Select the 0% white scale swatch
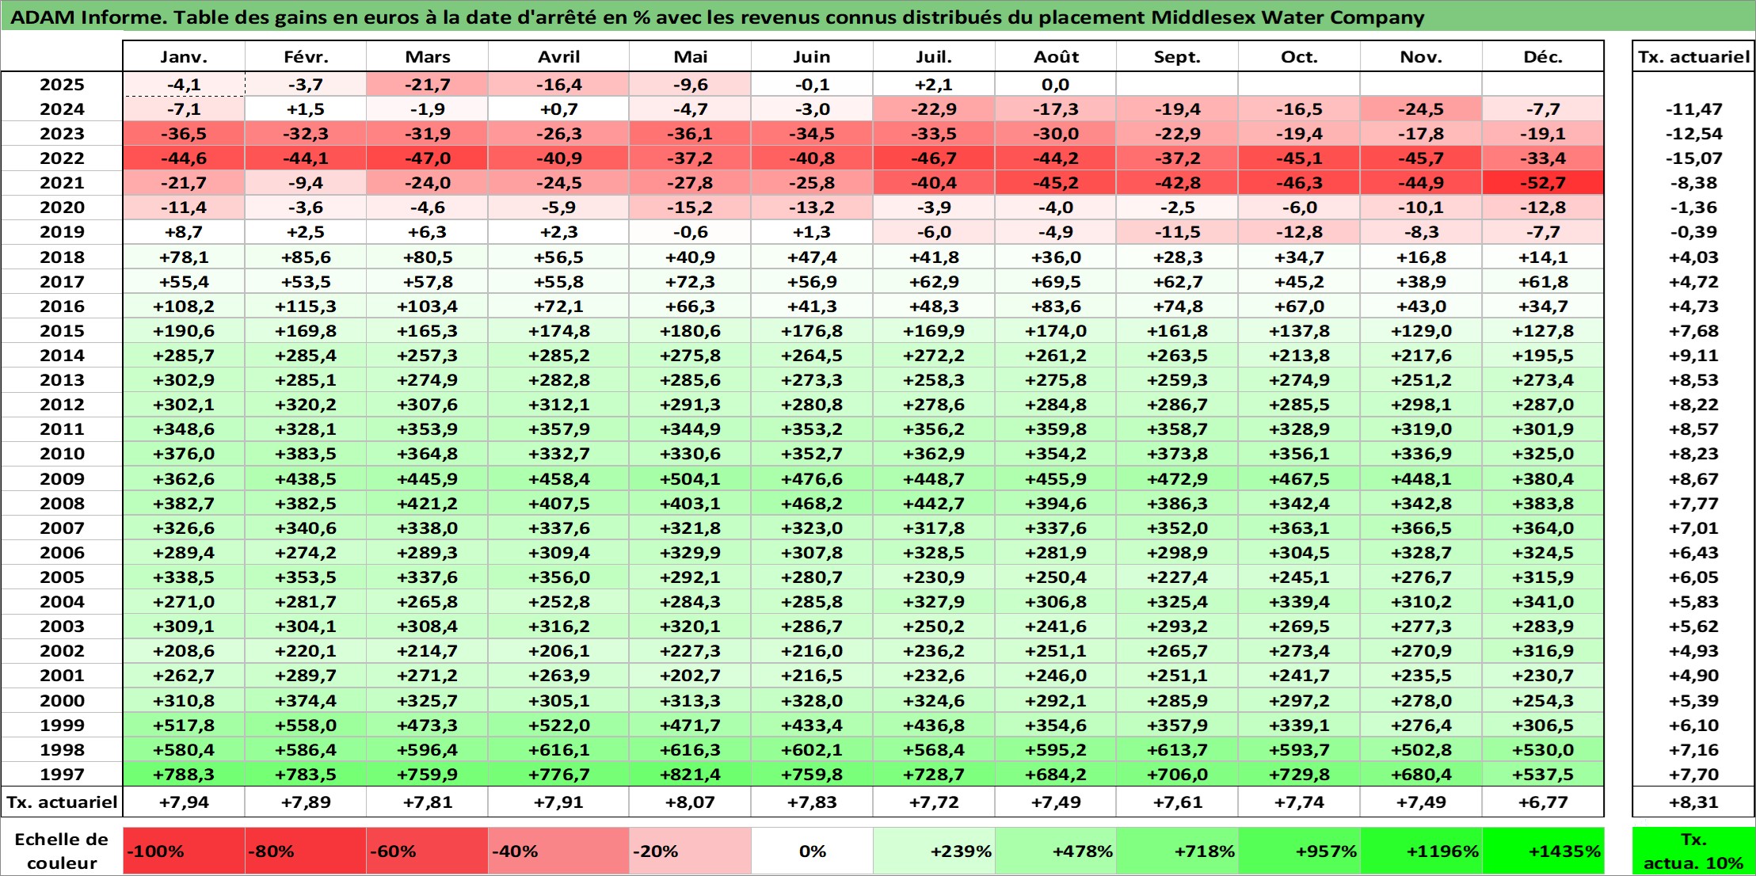Image resolution: width=1756 pixels, height=876 pixels. click(812, 851)
